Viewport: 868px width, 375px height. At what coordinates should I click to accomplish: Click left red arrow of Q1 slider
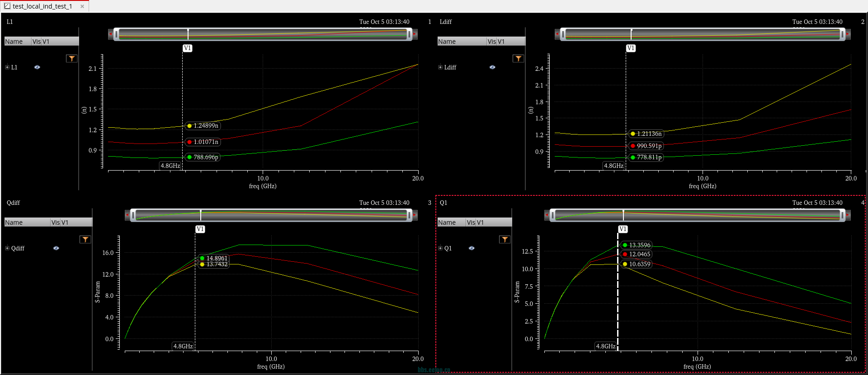click(x=547, y=215)
